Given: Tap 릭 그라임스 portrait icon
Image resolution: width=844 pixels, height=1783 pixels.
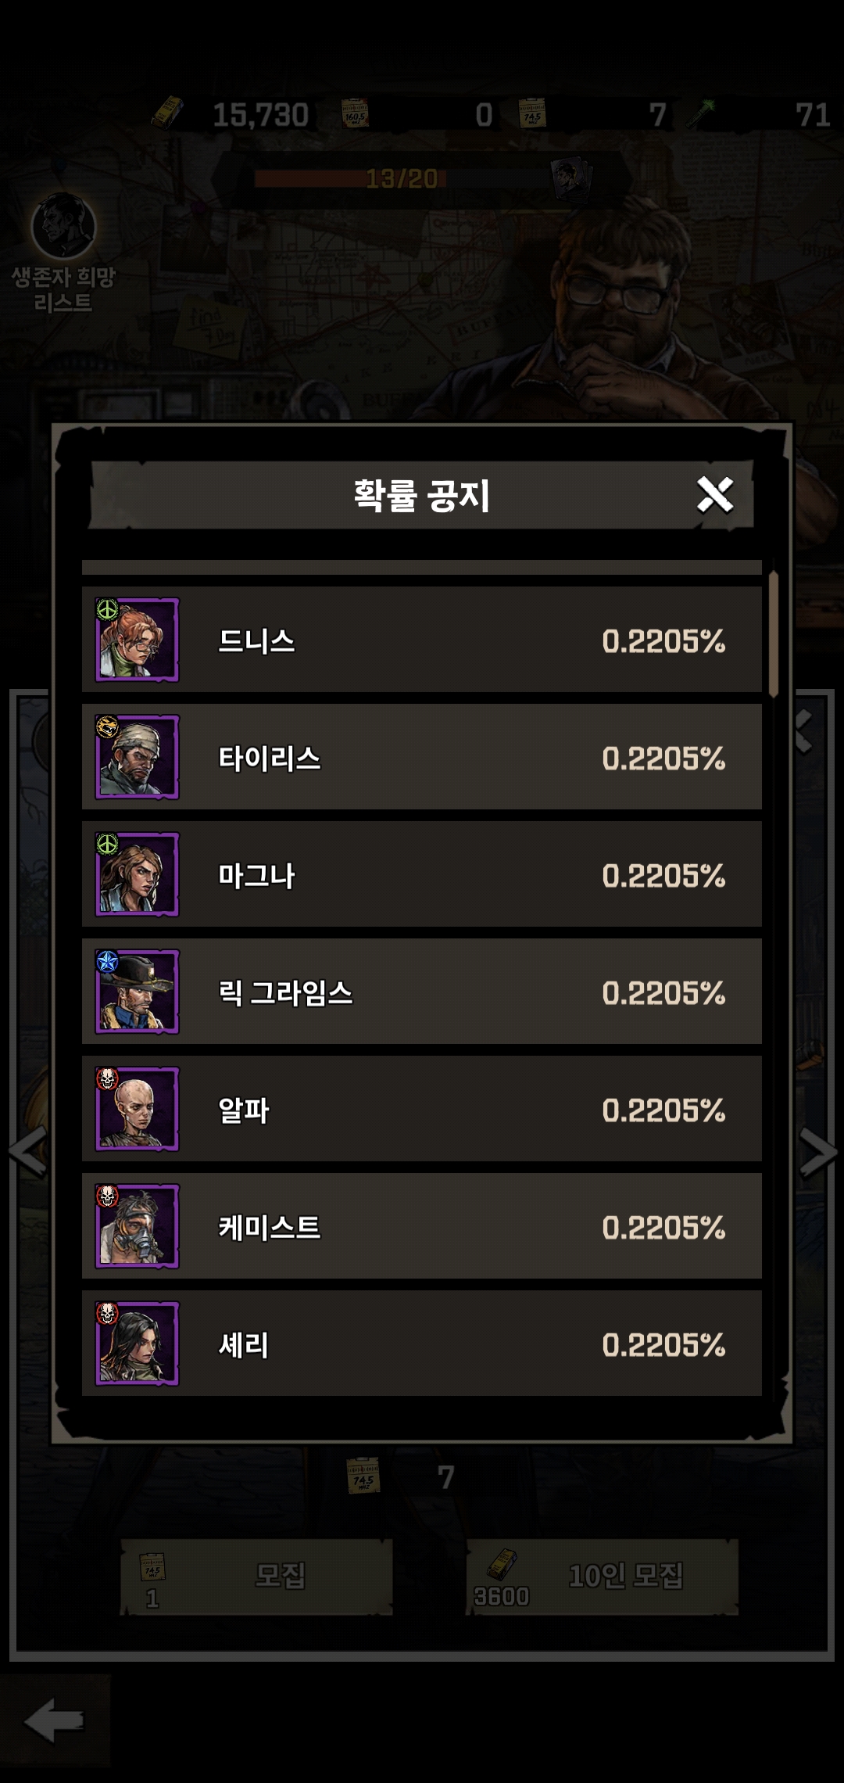Looking at the screenshot, I should (x=137, y=992).
